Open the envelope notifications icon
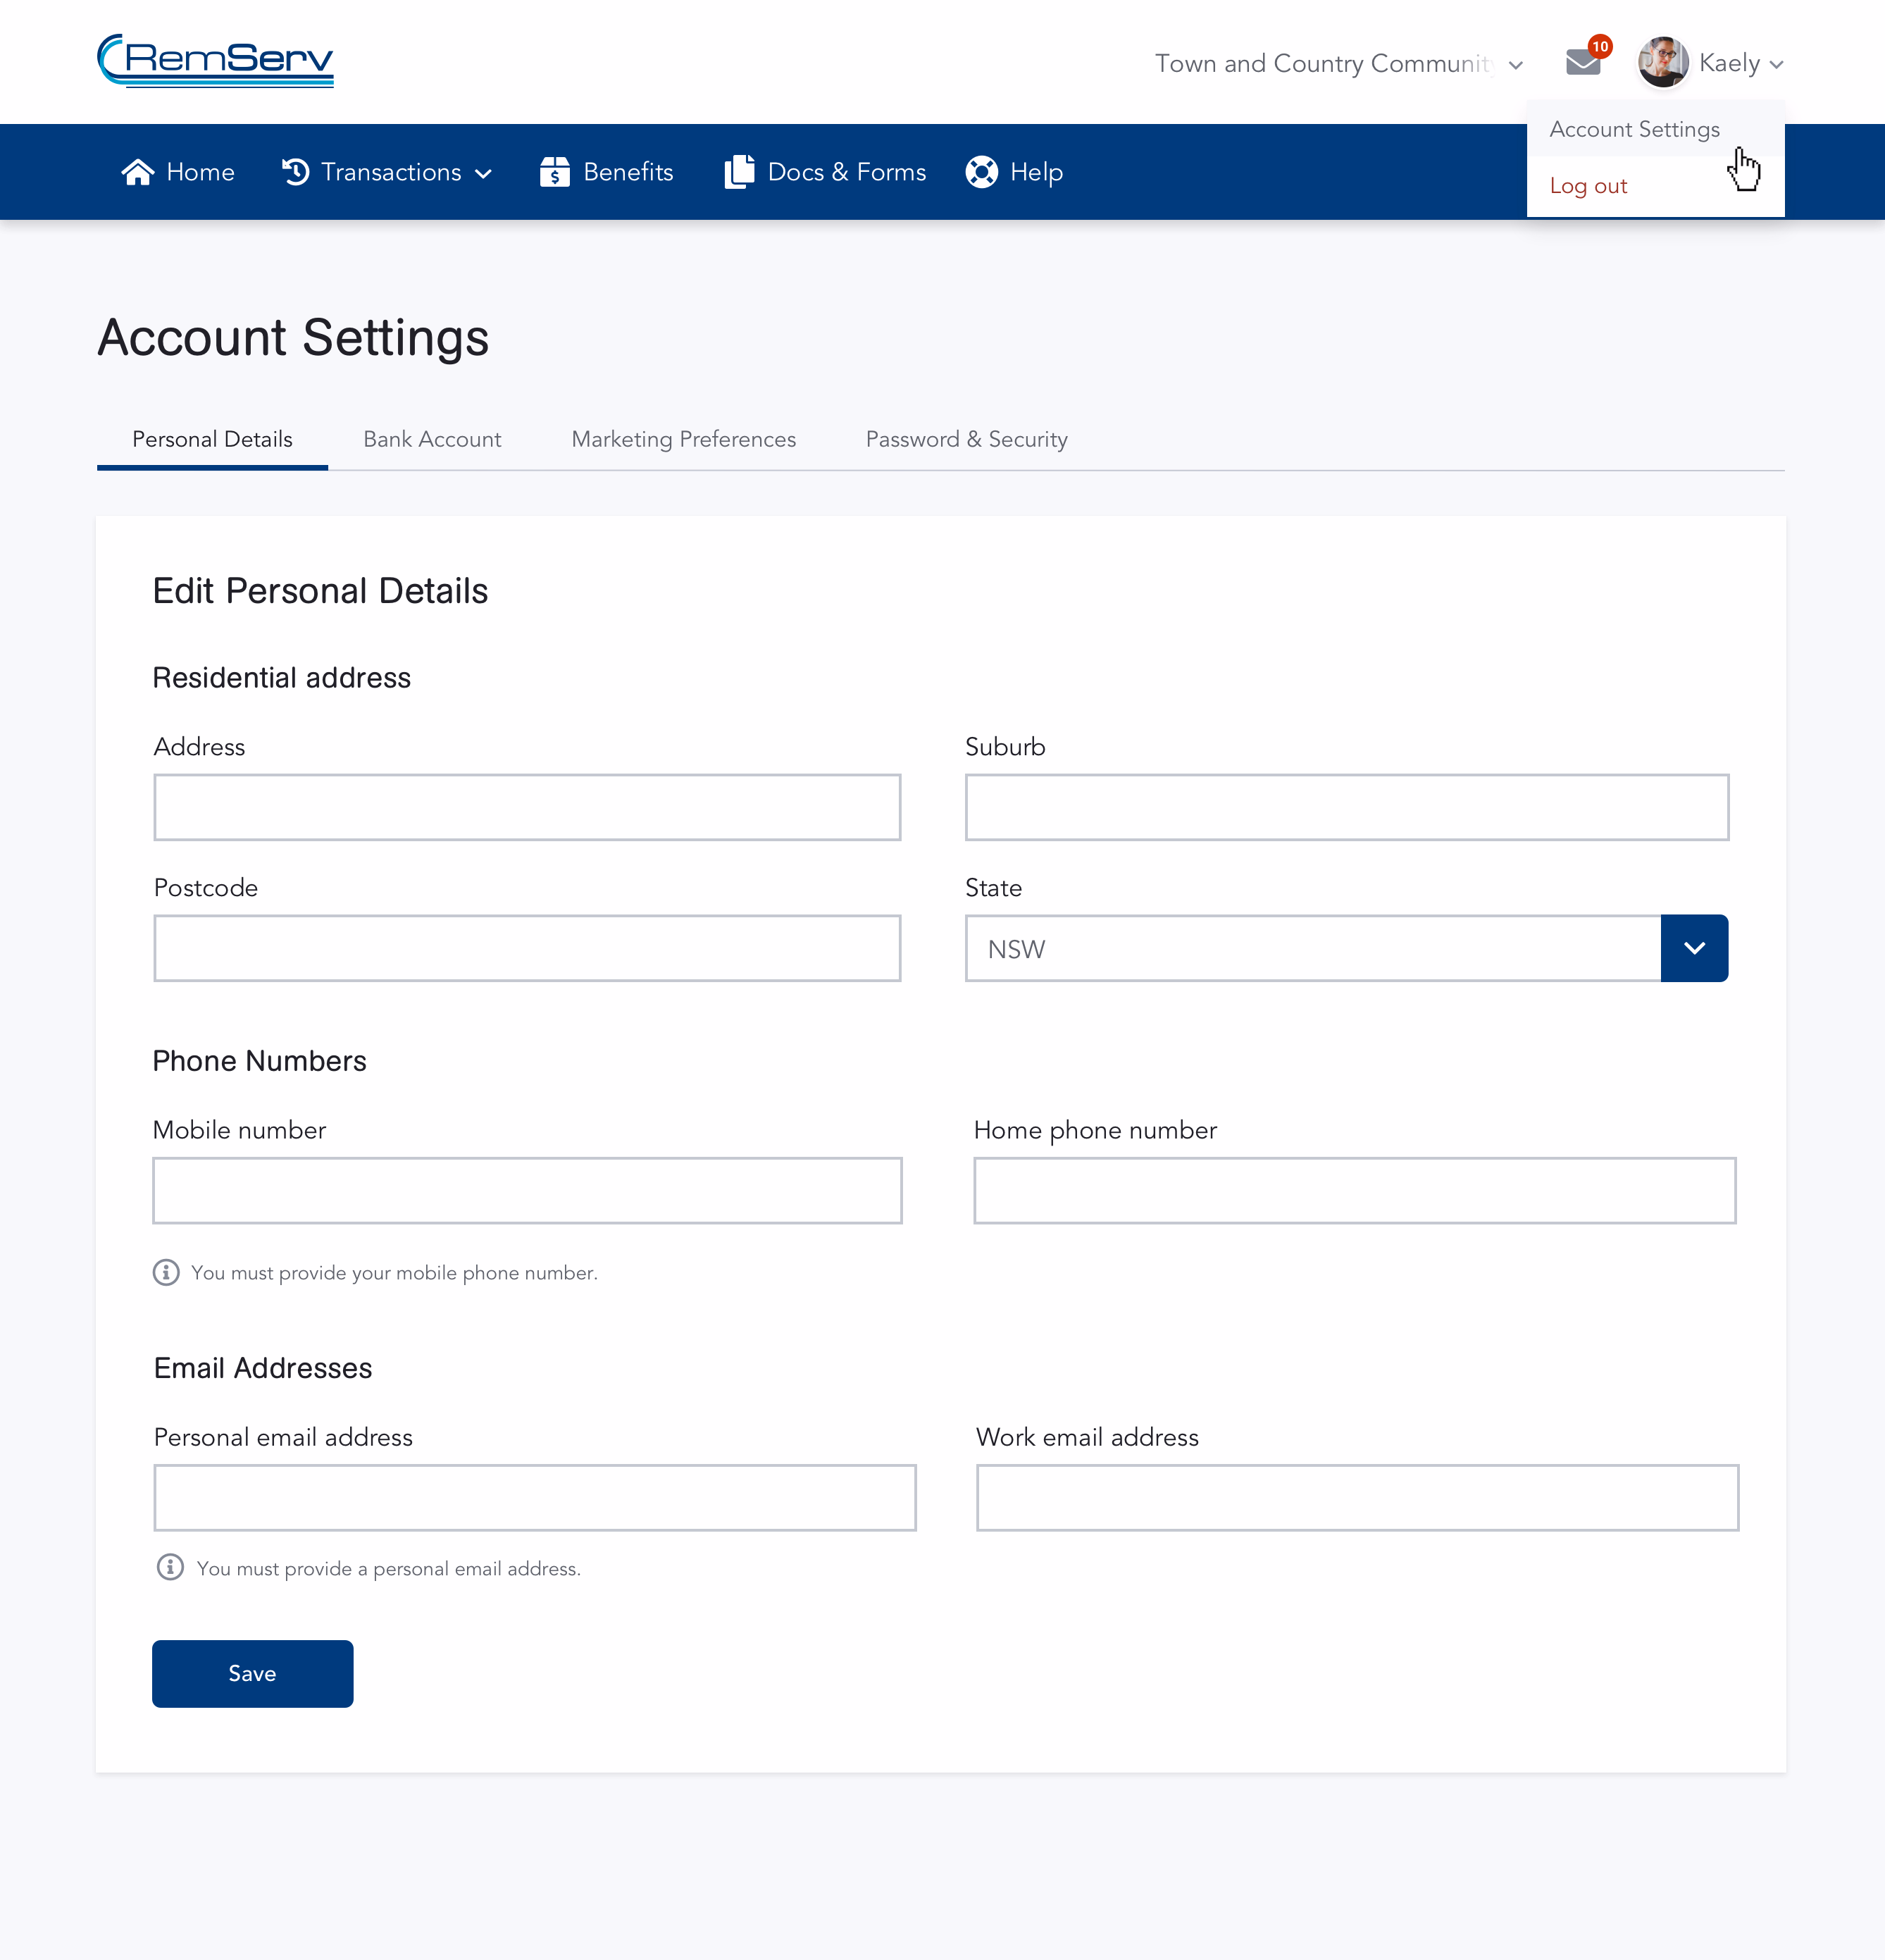Image resolution: width=1885 pixels, height=1960 pixels. (1582, 62)
